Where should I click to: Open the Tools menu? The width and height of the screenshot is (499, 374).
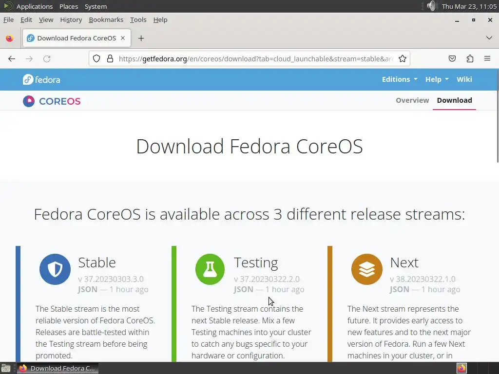coord(138,19)
